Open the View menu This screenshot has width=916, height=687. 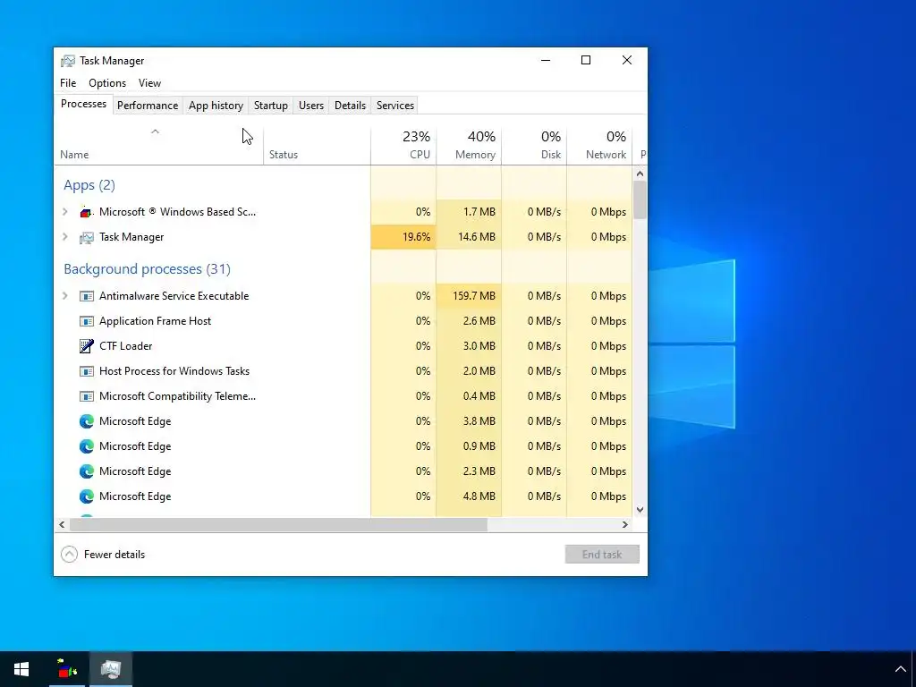149,83
